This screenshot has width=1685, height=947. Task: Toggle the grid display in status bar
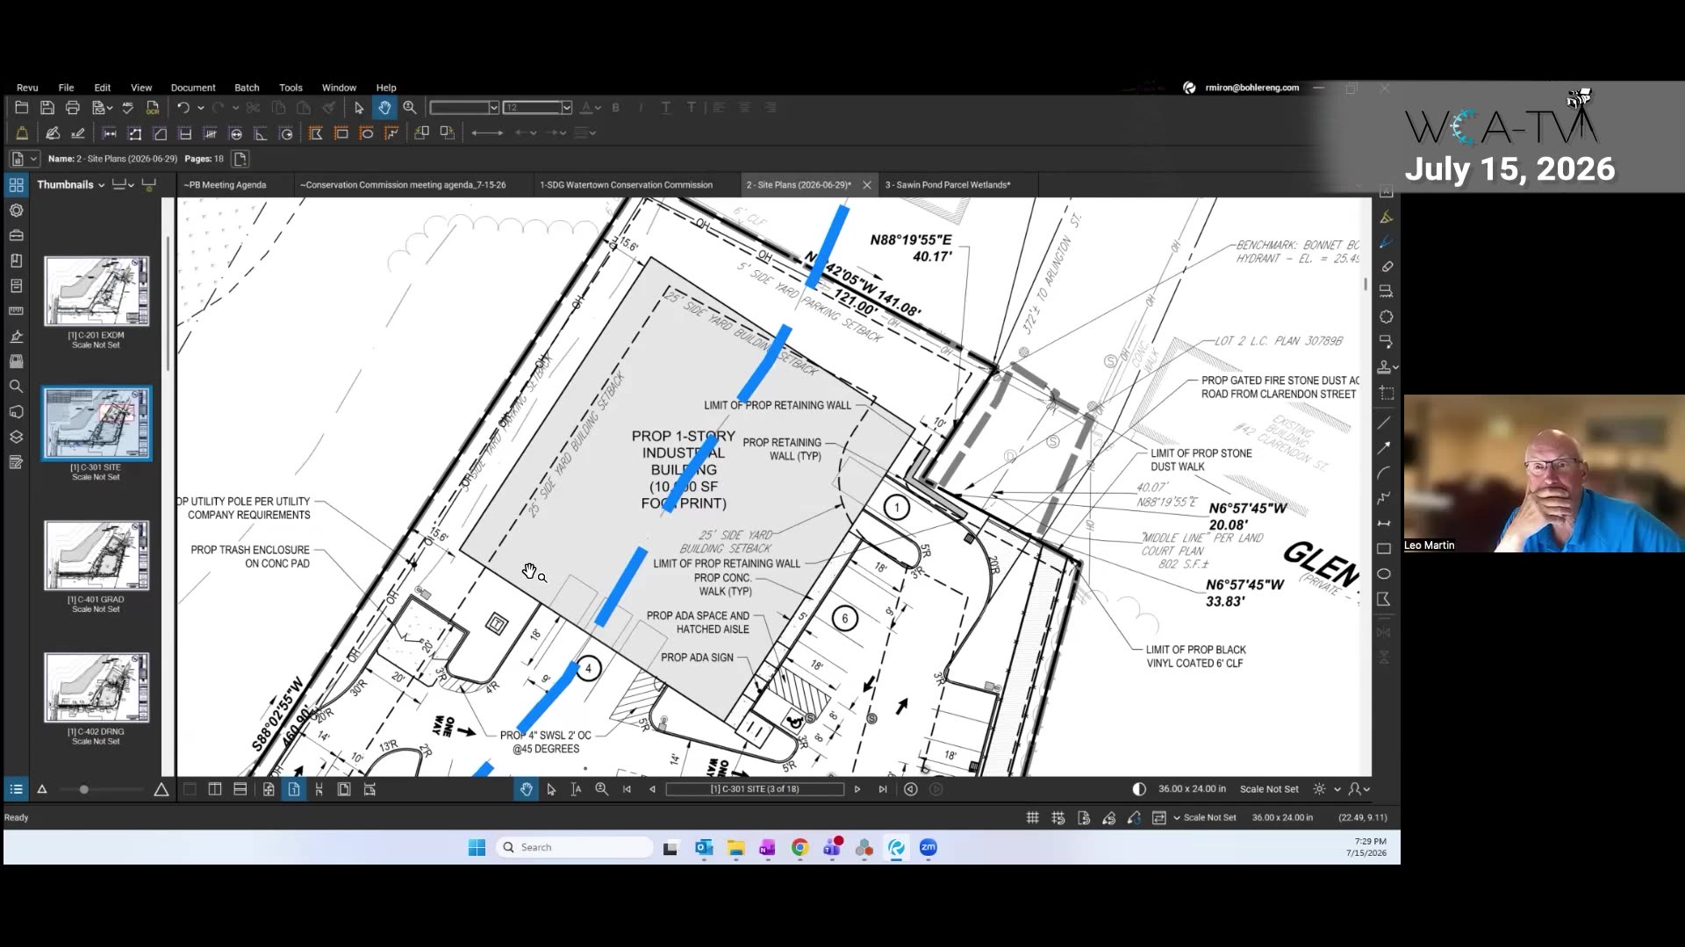1033,818
